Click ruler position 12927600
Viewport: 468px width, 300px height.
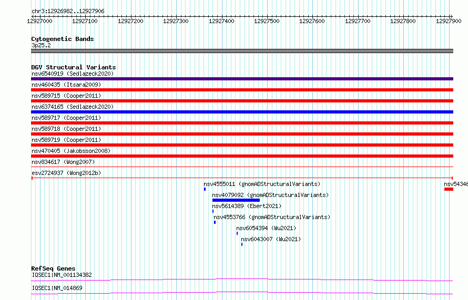click(x=312, y=21)
